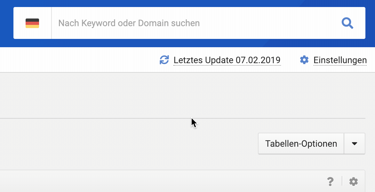The height and width of the screenshot is (192, 375).
Task: Open help via the question mark icon
Action: (331, 182)
